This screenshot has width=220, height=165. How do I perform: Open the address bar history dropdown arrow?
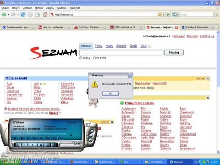pyautogui.click(x=164, y=15)
